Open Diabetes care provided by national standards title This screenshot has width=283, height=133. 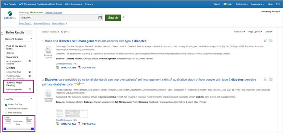click(x=149, y=82)
